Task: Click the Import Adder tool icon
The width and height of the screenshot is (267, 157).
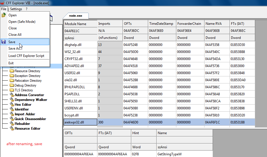Action: tap(12, 114)
